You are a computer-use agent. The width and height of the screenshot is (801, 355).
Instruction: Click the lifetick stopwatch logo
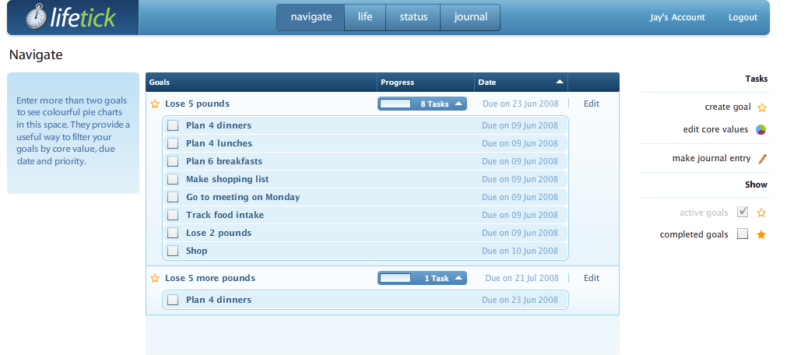click(x=36, y=16)
